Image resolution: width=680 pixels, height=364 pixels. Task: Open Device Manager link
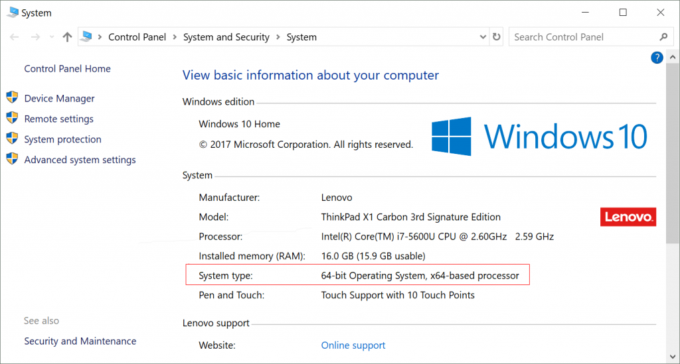pos(59,99)
